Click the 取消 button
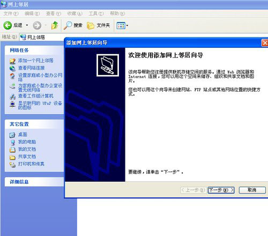Screen dimensions: 268x236 pos(252,190)
